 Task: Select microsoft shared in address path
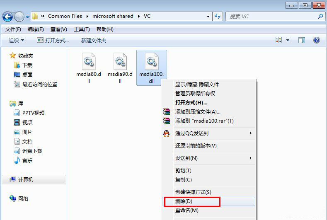point(113,16)
